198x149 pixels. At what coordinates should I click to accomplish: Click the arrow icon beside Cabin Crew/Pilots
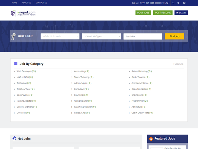(x=129, y=113)
